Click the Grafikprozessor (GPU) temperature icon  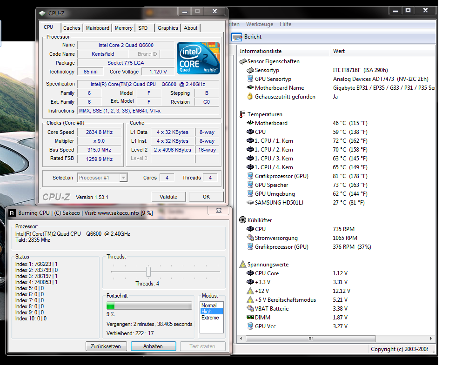pos(250,176)
